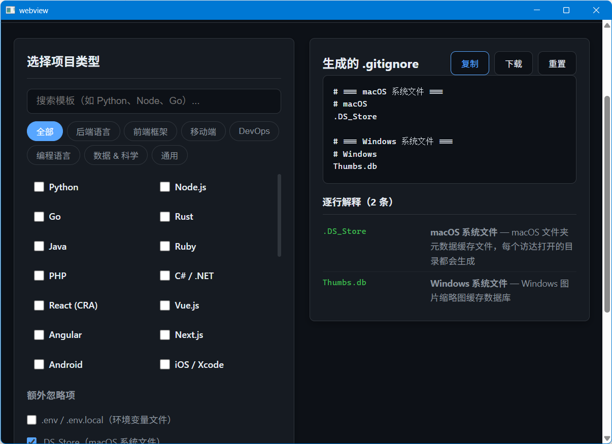This screenshot has width=612, height=444.
Task: Click the 逐行解释（2 条）heading
Action: coord(358,202)
